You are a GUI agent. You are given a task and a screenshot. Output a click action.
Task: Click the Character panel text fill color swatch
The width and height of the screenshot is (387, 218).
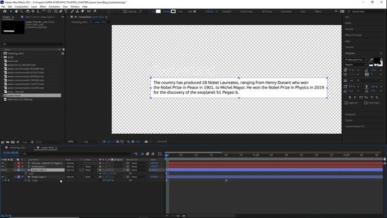click(377, 61)
